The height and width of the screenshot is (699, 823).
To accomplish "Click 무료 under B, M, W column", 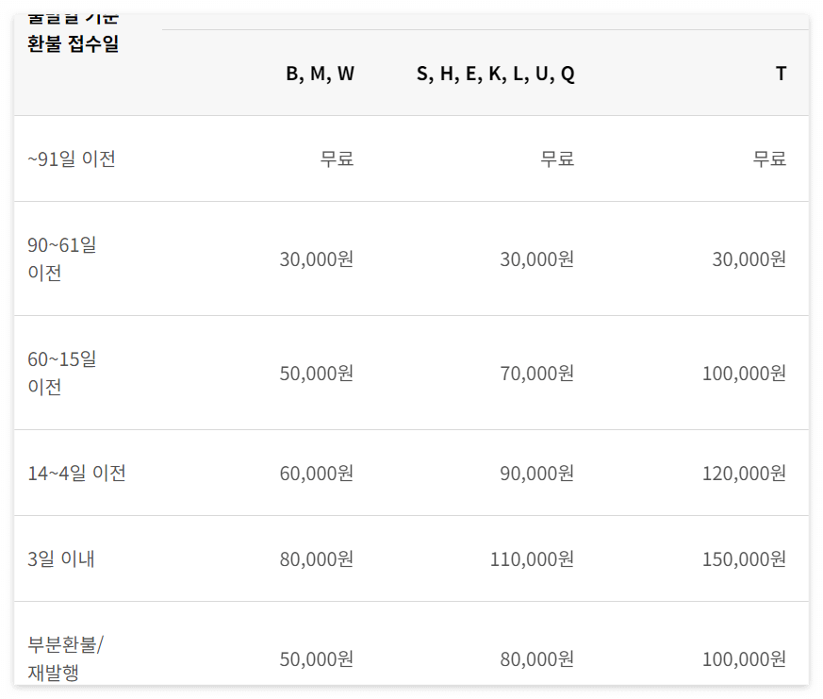I will coord(337,158).
